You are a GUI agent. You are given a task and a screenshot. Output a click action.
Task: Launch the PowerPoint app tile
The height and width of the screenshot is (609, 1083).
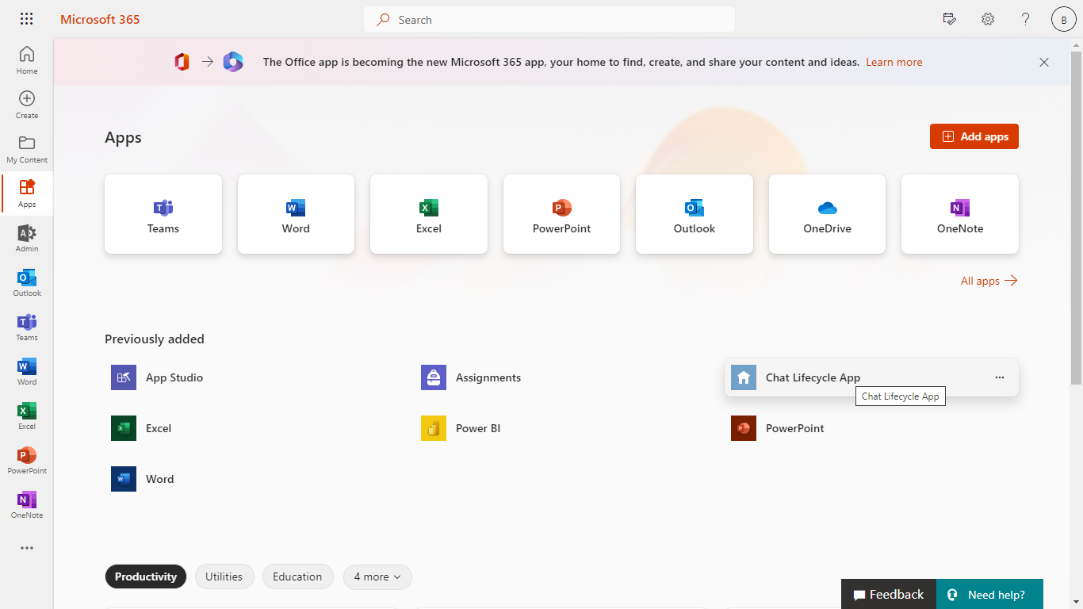(561, 214)
